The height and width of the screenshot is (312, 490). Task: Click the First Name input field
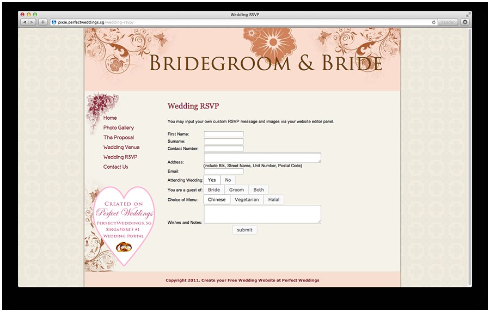[223, 134]
